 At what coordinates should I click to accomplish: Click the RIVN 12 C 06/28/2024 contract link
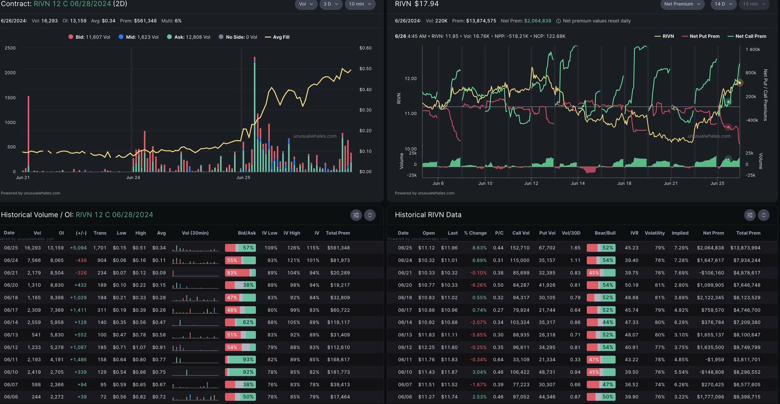point(72,4)
